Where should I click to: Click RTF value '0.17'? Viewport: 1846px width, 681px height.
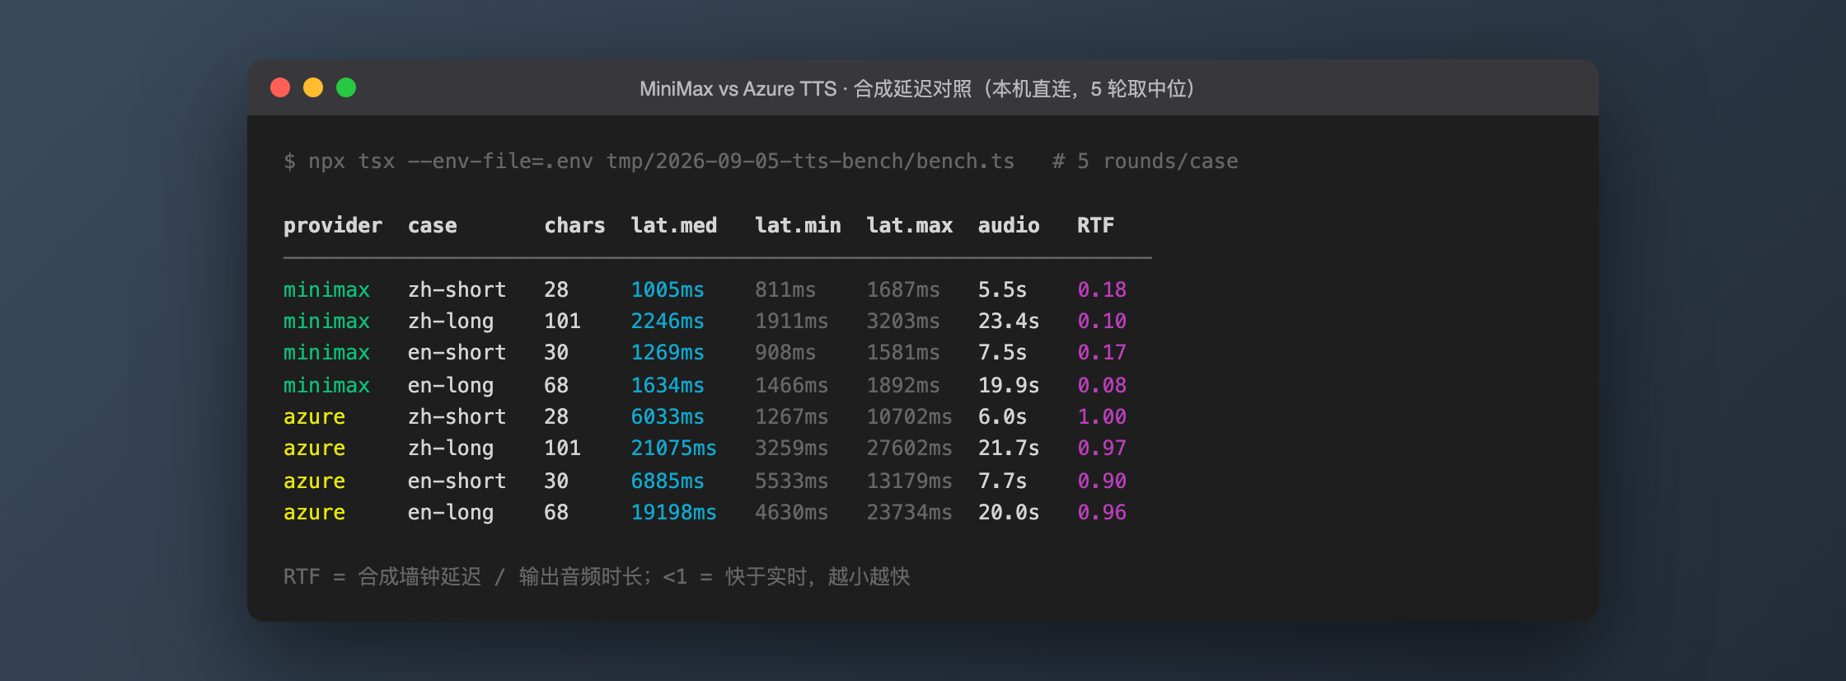(x=1102, y=352)
